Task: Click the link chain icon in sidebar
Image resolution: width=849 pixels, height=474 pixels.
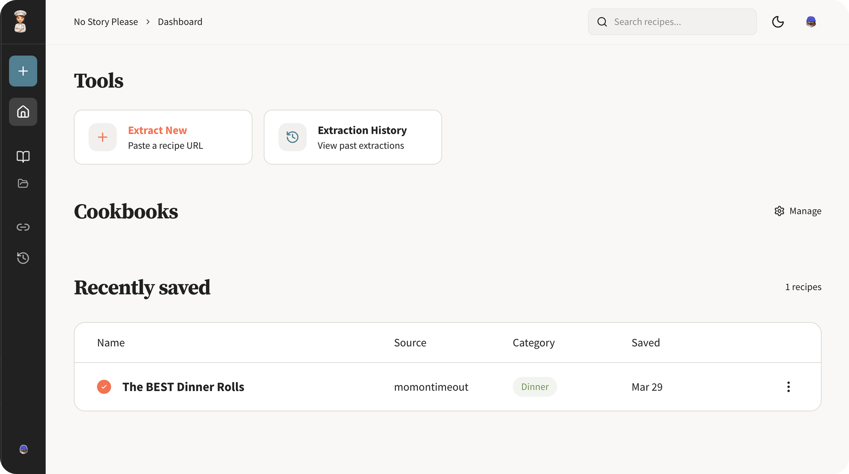Action: pyautogui.click(x=23, y=227)
